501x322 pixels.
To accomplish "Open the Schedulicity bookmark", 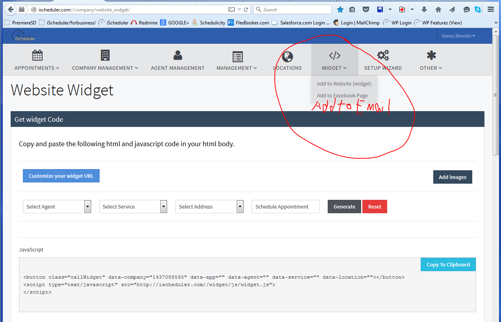I will [209, 23].
